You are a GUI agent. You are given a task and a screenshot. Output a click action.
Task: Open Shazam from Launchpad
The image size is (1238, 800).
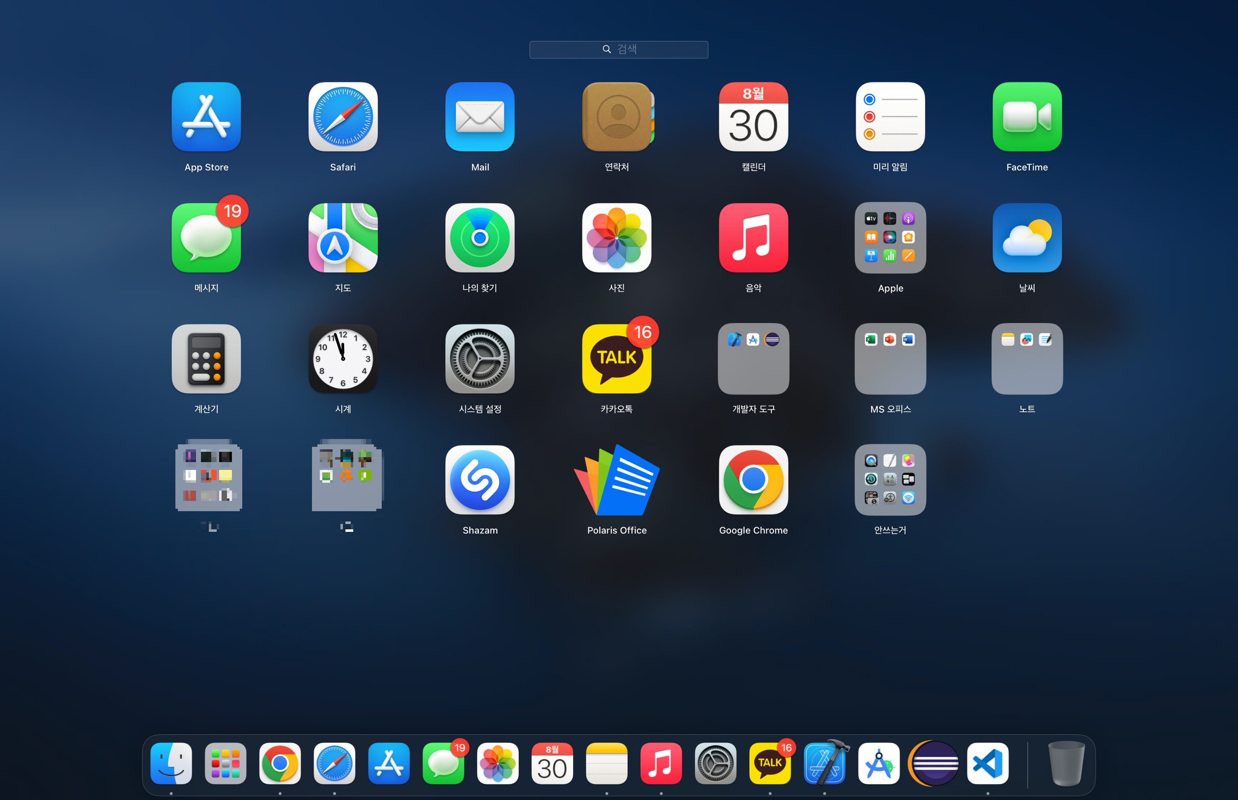(x=480, y=479)
